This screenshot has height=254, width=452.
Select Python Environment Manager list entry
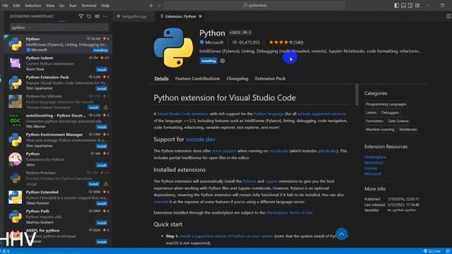[58, 140]
